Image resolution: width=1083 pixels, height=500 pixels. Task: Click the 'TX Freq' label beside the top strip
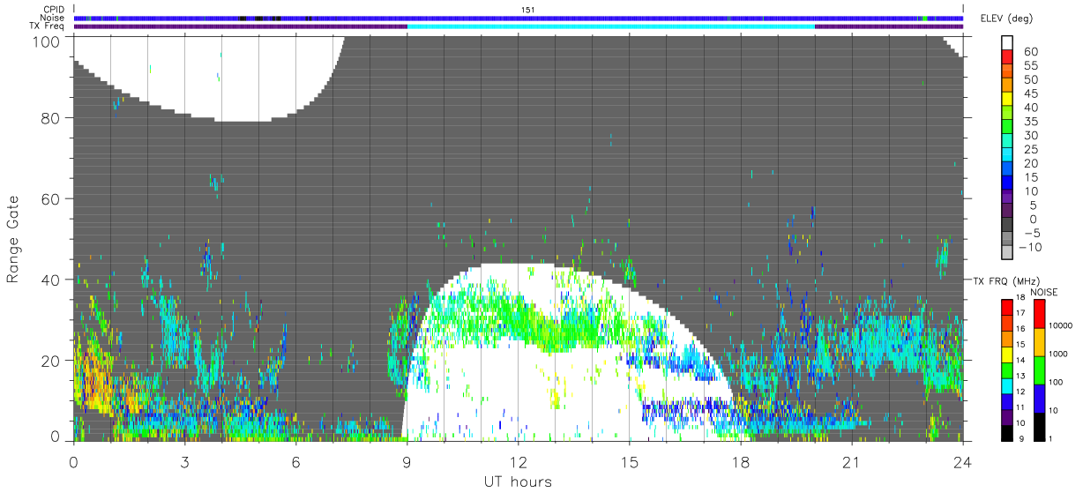pos(47,26)
